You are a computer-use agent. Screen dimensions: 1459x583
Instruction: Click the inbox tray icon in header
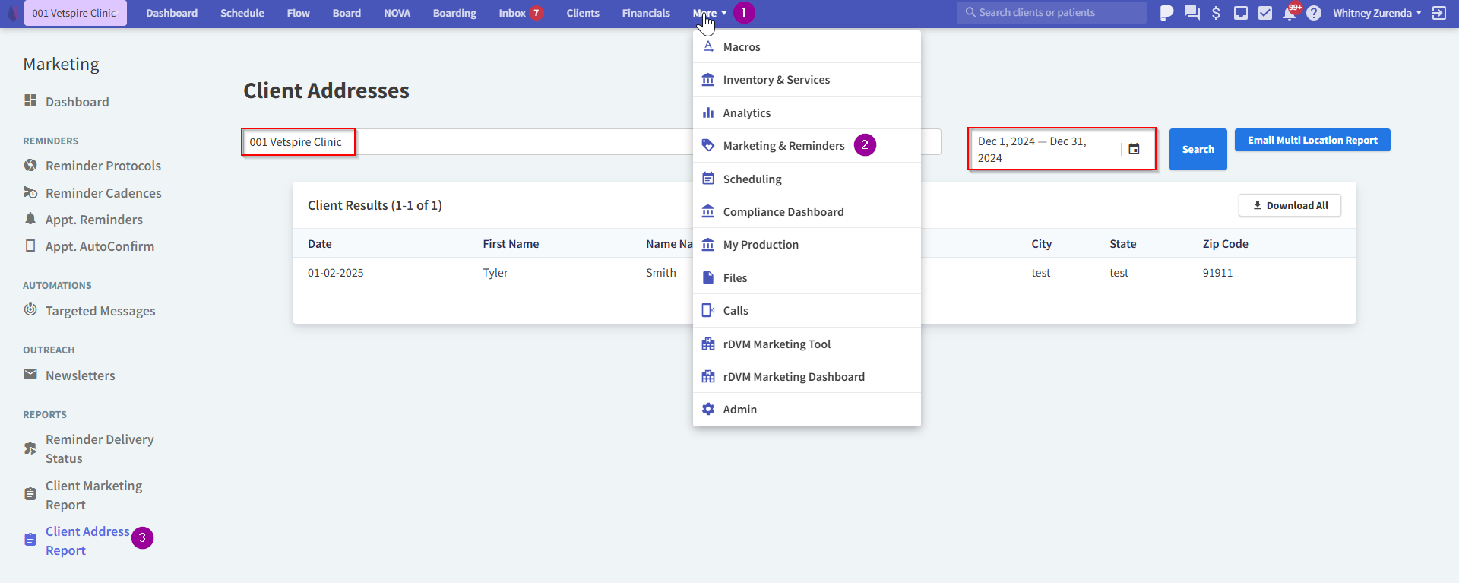point(1241,13)
